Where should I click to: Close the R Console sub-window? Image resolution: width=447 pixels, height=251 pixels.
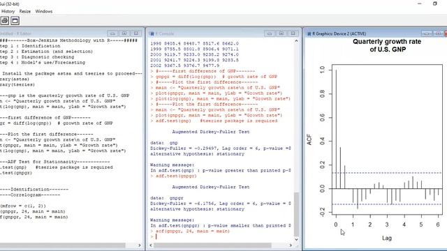293,33
